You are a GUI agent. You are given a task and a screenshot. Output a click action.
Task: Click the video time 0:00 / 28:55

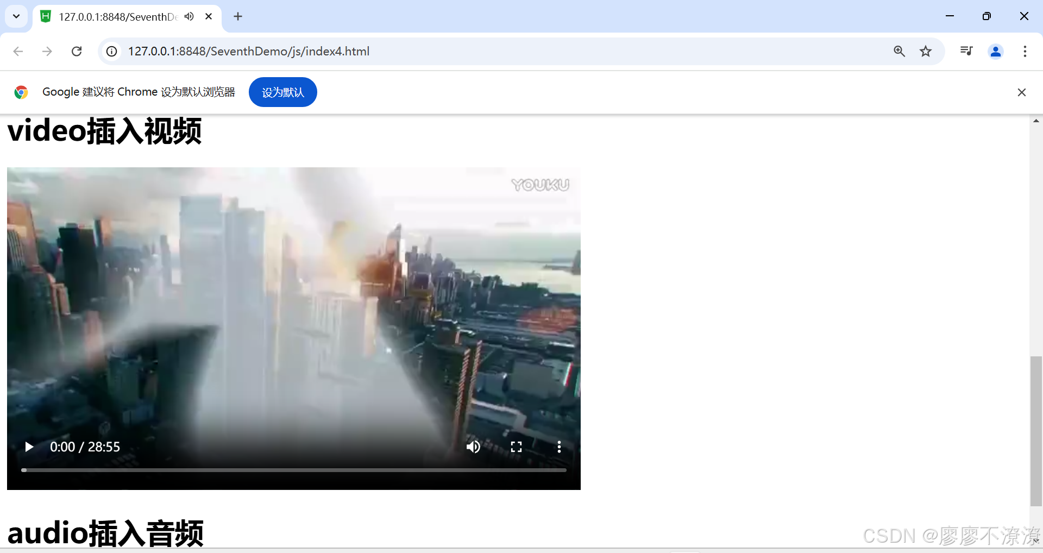click(x=85, y=447)
